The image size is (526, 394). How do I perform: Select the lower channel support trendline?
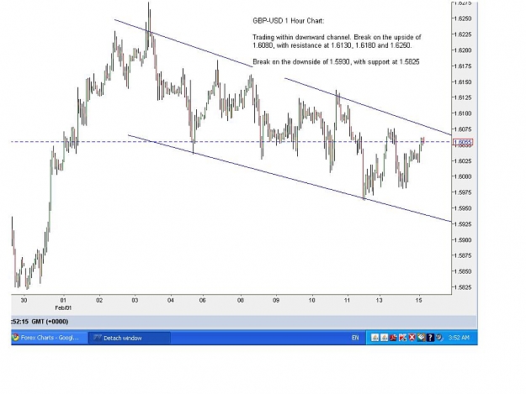[290, 178]
